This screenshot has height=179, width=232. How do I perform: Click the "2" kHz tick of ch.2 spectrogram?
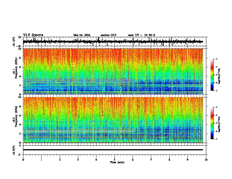point(20,134)
